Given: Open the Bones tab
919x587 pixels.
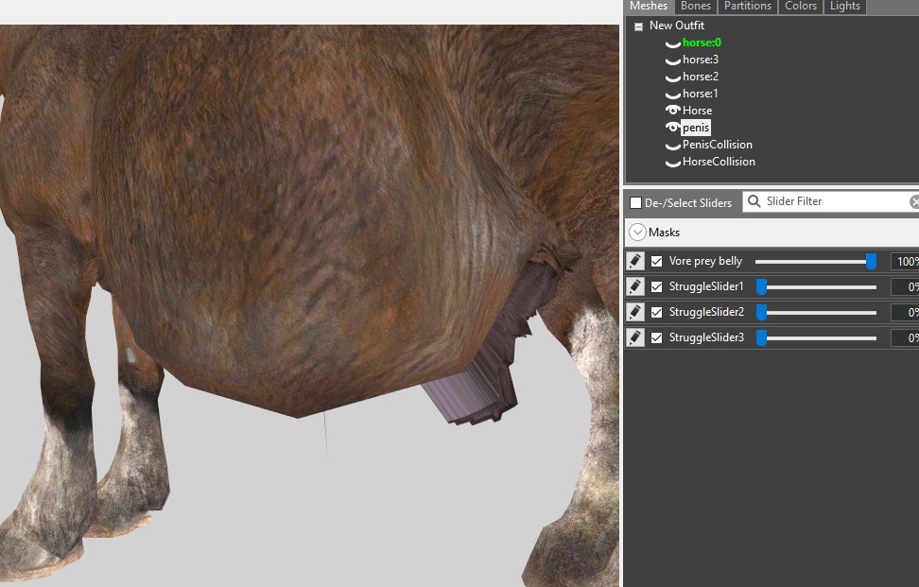Looking at the screenshot, I should click(696, 7).
